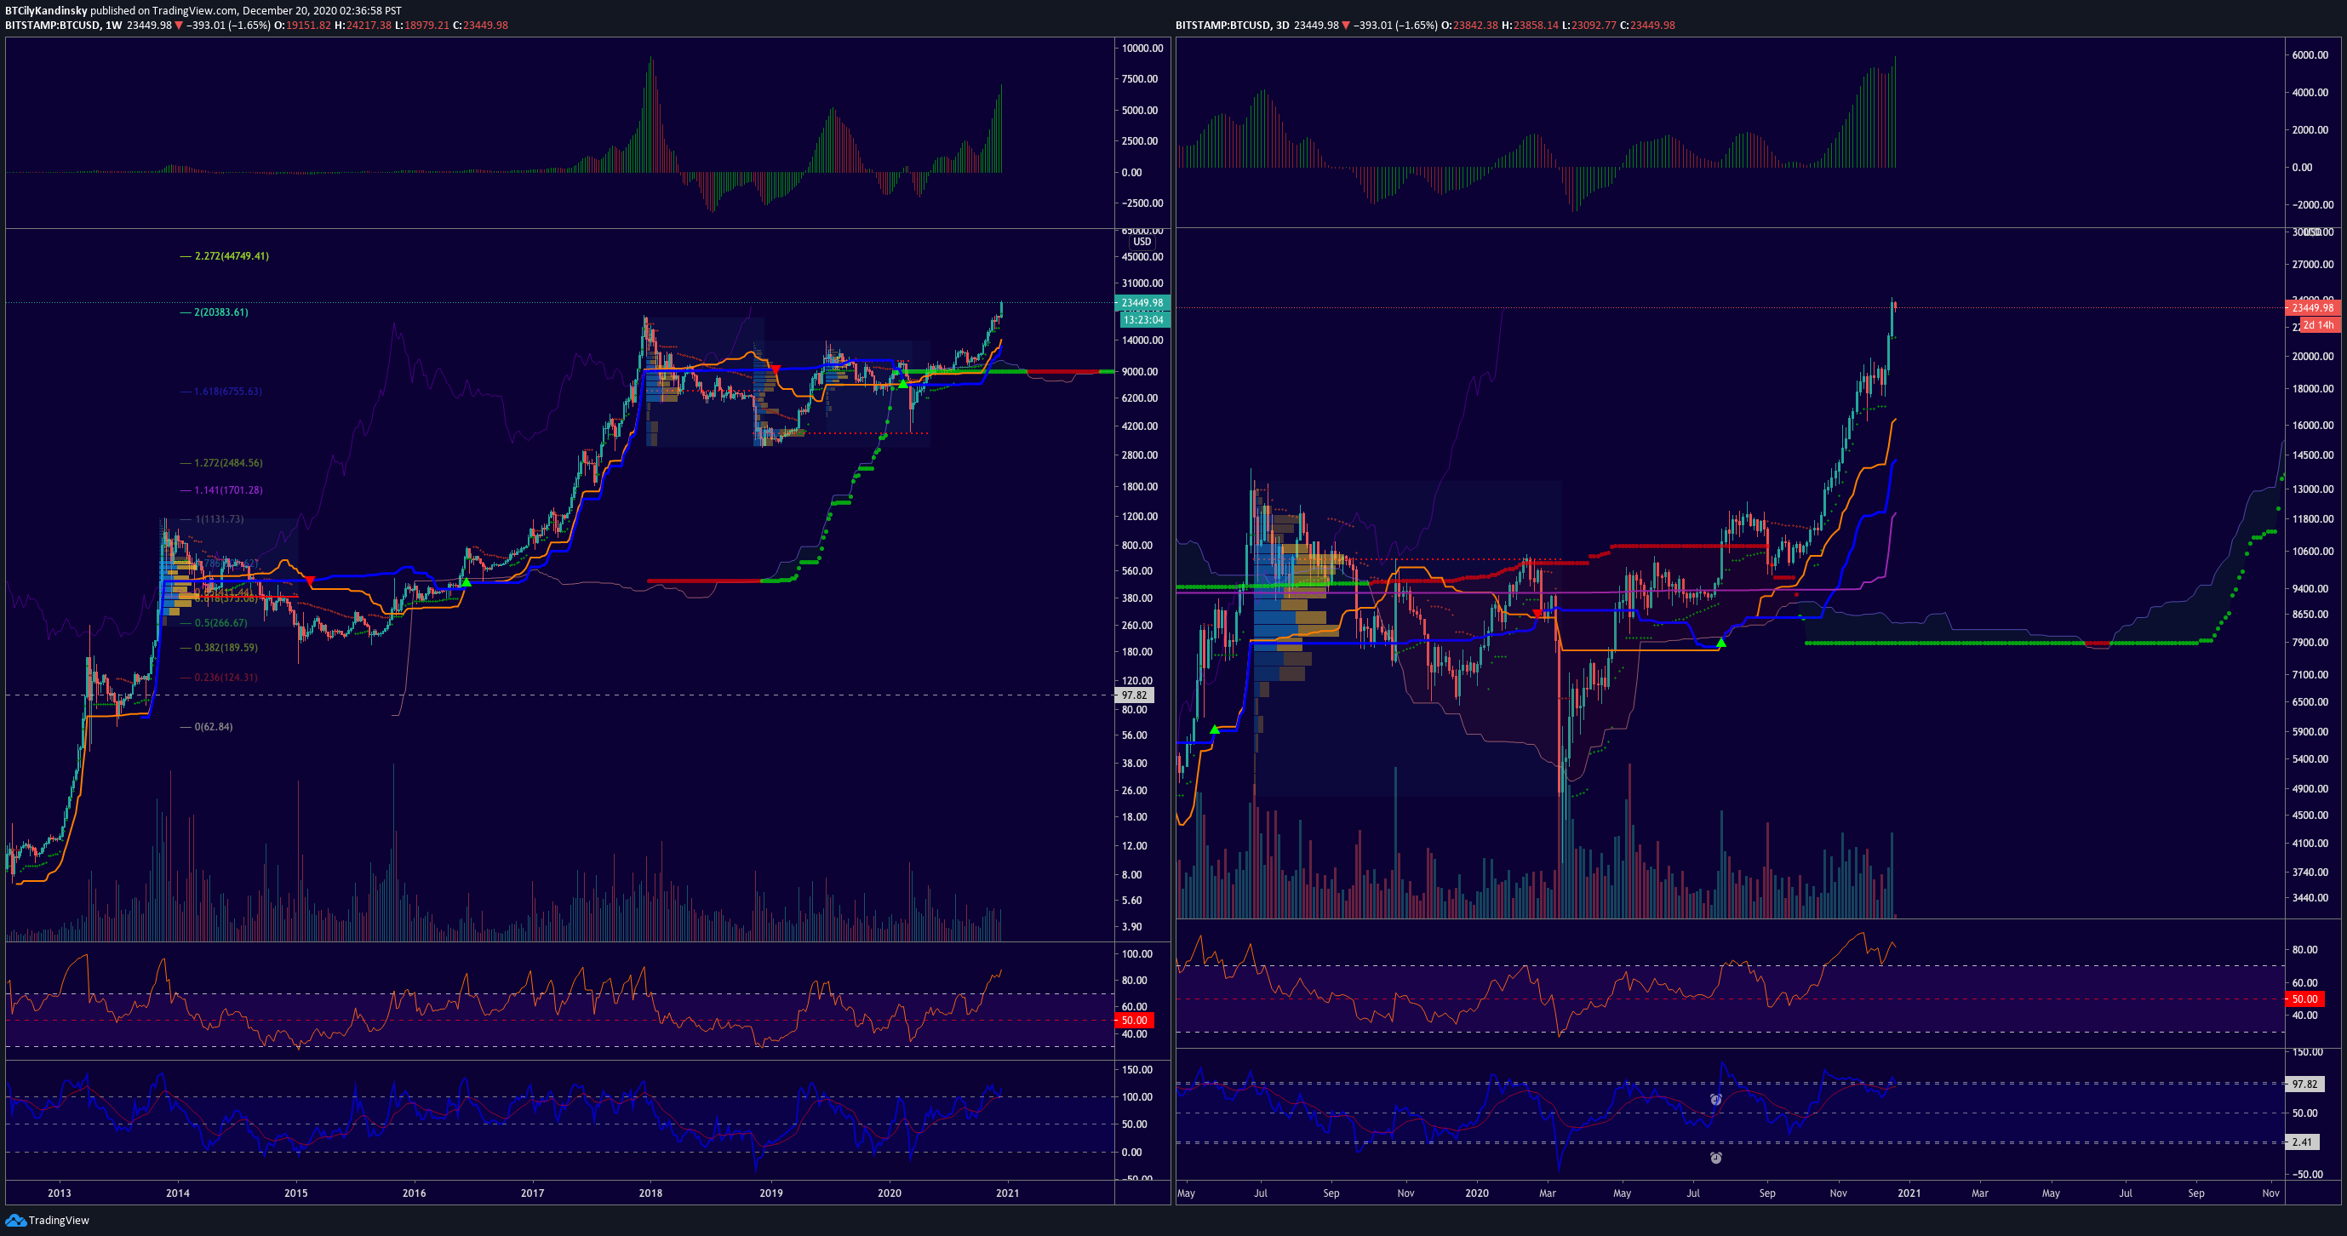This screenshot has width=2347, height=1236.
Task: Click red down arrow in 3D chart header
Action: pyautogui.click(x=1346, y=26)
